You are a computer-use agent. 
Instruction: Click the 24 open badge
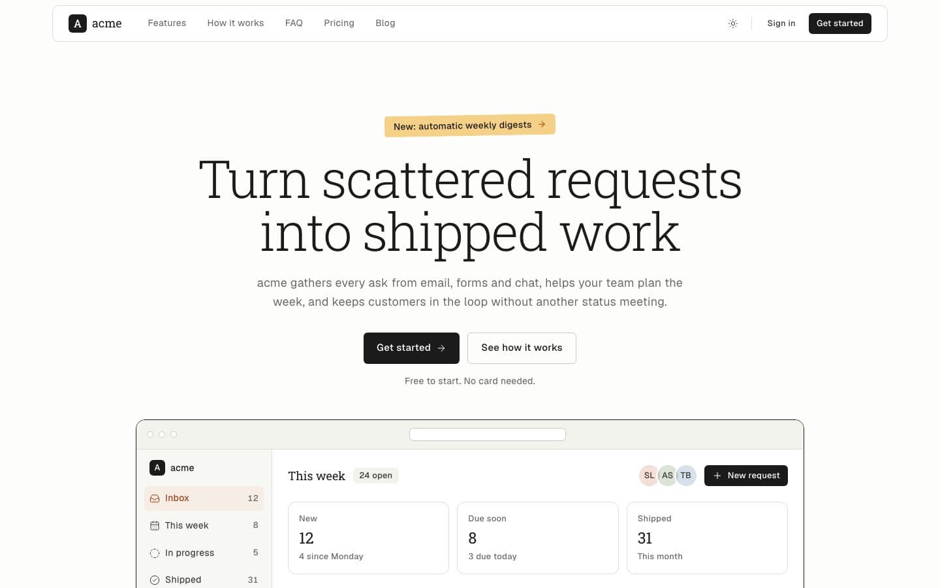point(376,476)
